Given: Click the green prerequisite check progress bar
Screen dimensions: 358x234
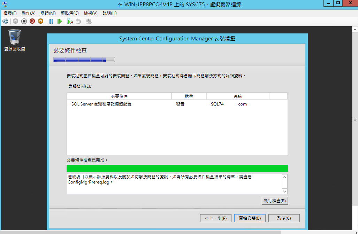Looking at the screenshot, I should click(x=177, y=168).
